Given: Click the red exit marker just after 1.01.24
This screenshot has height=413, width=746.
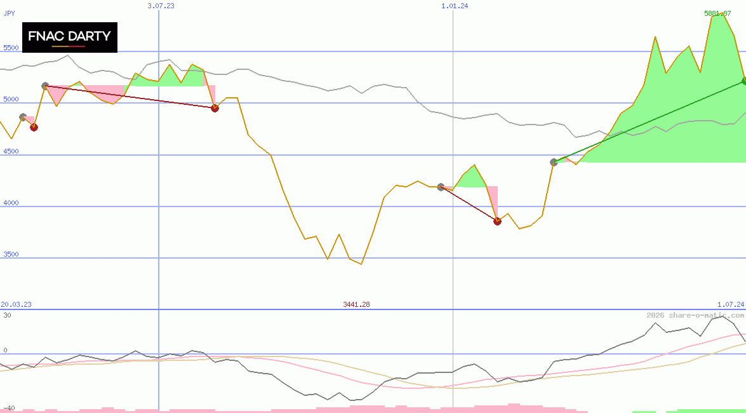Looking at the screenshot, I should 497,221.
